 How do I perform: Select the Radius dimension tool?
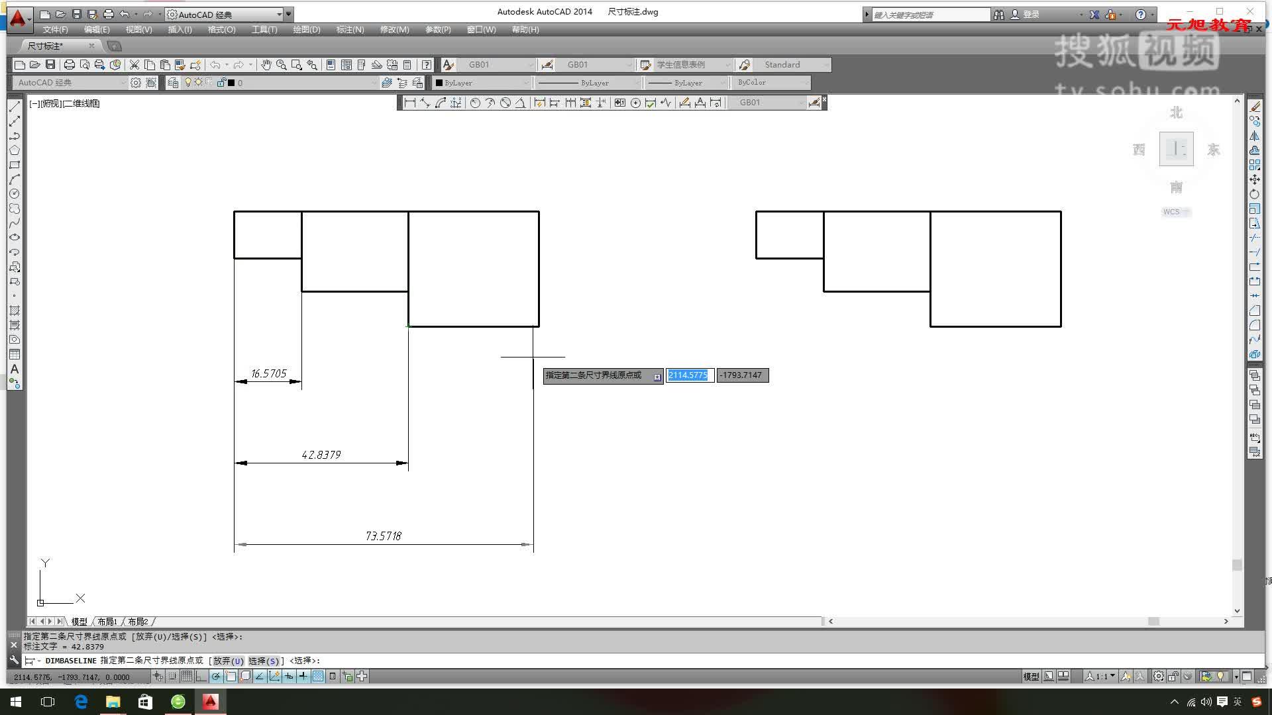(476, 103)
